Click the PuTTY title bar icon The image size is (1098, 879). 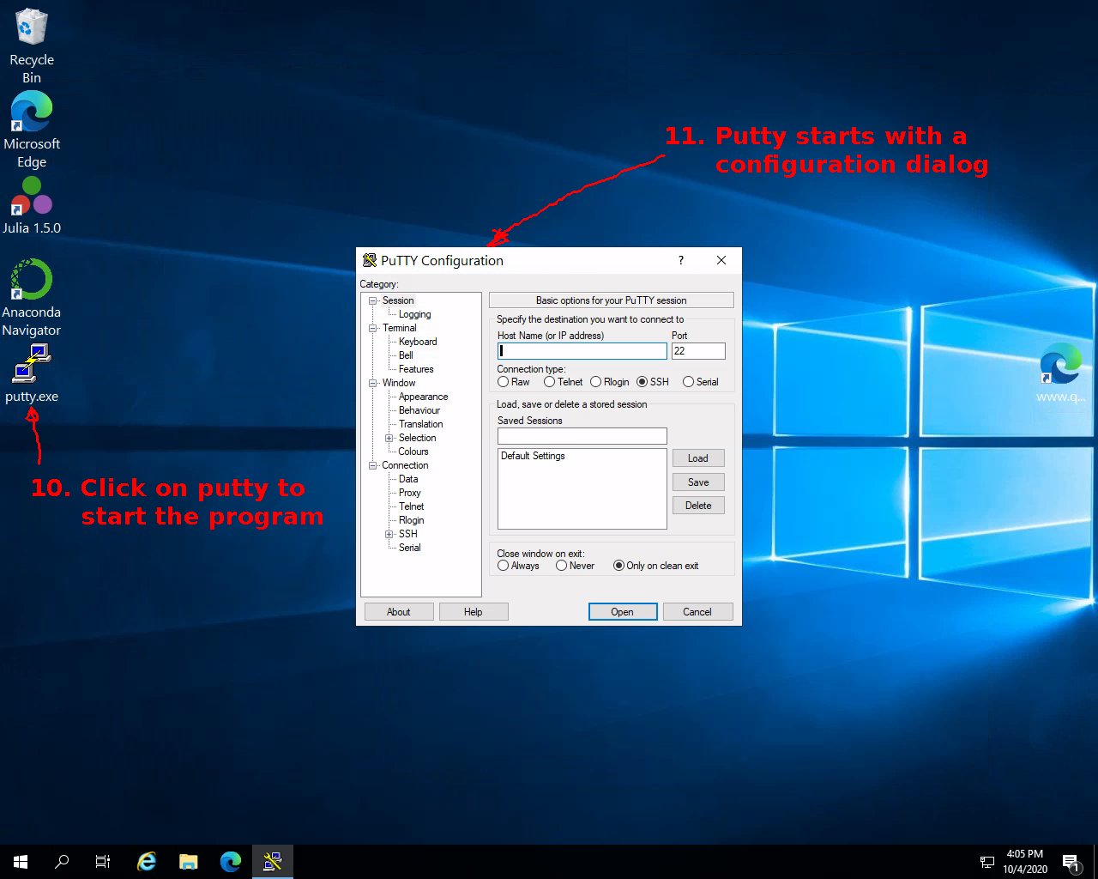(370, 260)
